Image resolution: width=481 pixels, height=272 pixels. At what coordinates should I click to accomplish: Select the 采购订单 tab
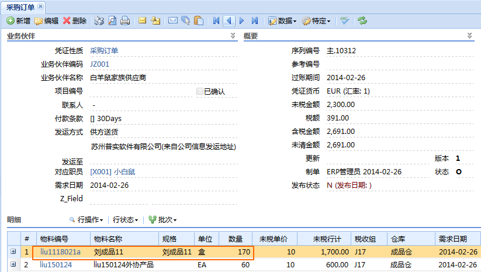pyautogui.click(x=20, y=6)
